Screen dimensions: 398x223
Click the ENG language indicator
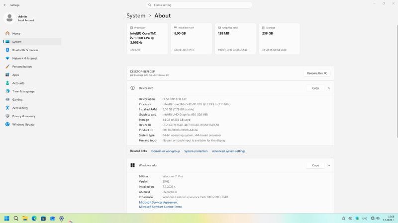click(x=365, y=219)
